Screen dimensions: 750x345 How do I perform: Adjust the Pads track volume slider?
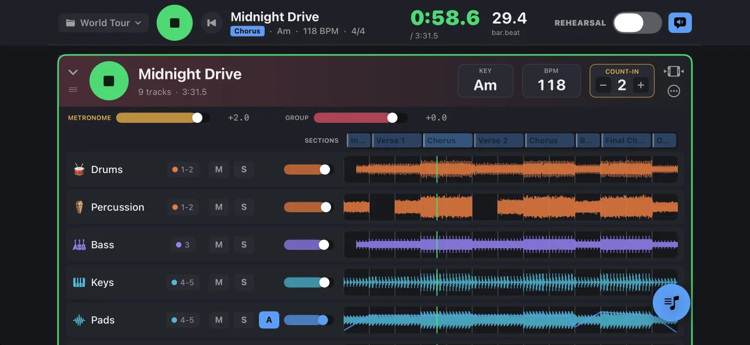click(x=309, y=320)
